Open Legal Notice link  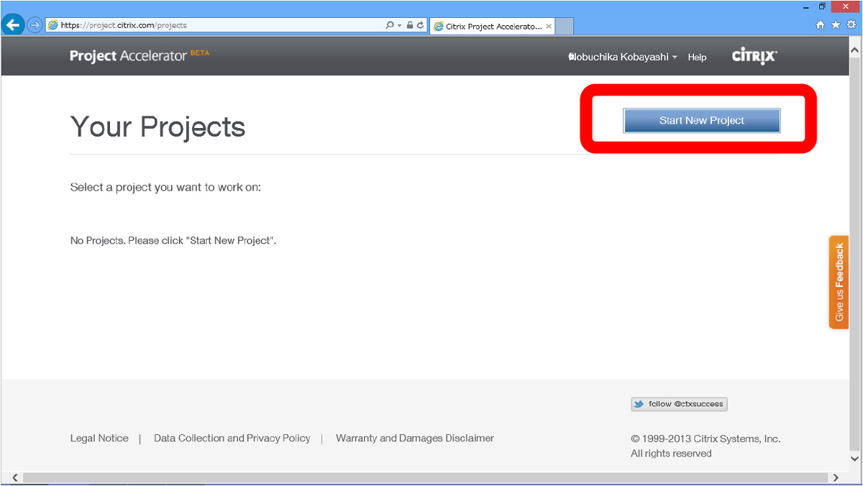click(x=99, y=438)
